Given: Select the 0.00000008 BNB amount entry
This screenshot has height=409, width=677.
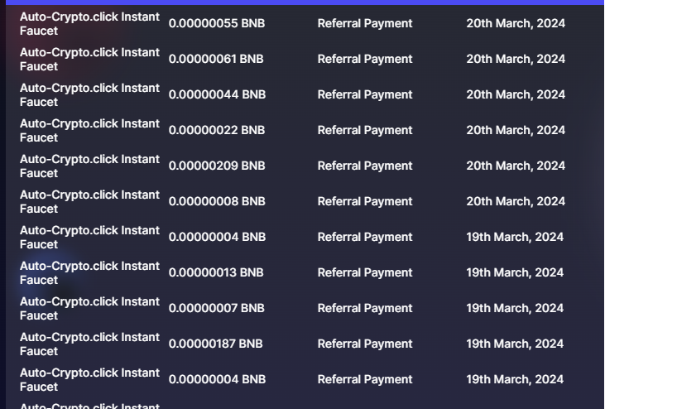Looking at the screenshot, I should pos(217,201).
